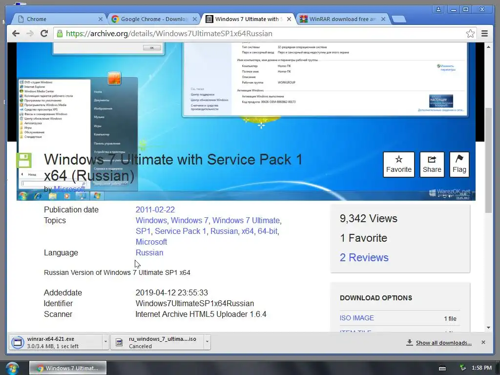This screenshot has width=500, height=375.
Task: Select the Windows 7 Ultimate tab
Action: point(248,19)
